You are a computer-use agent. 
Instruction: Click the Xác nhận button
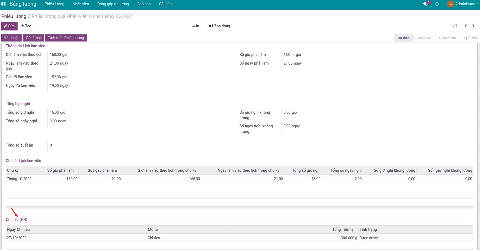[12, 38]
